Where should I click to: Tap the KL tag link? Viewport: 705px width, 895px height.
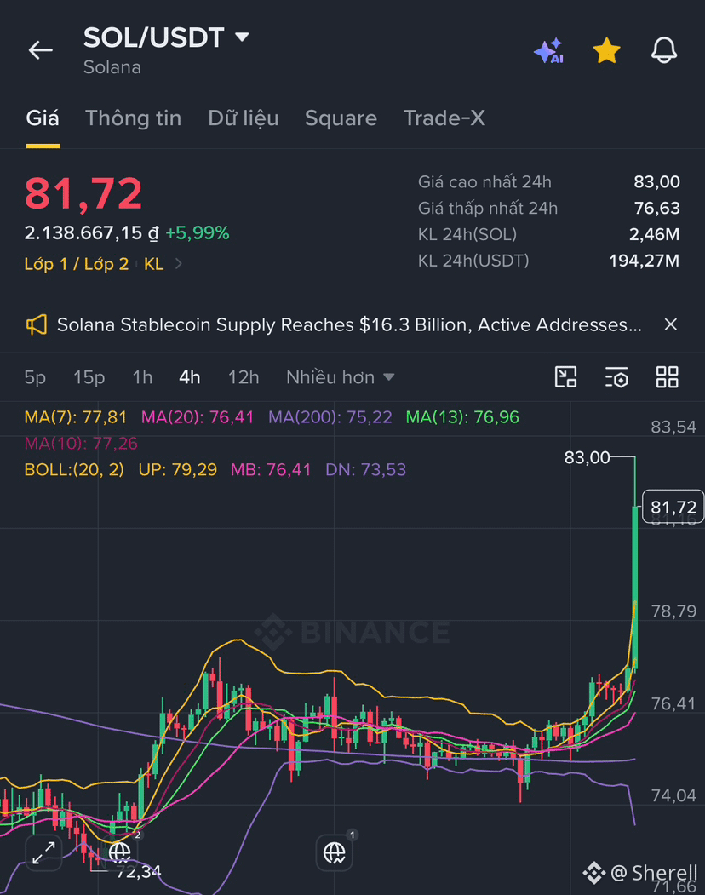tap(153, 264)
